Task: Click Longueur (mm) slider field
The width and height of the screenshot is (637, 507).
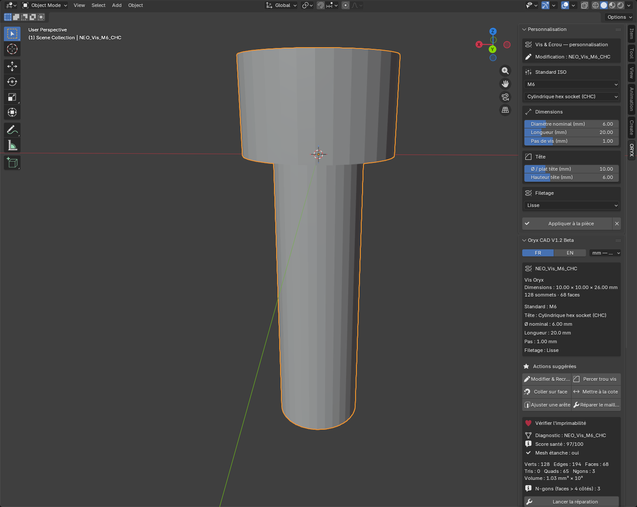Action: (572, 132)
